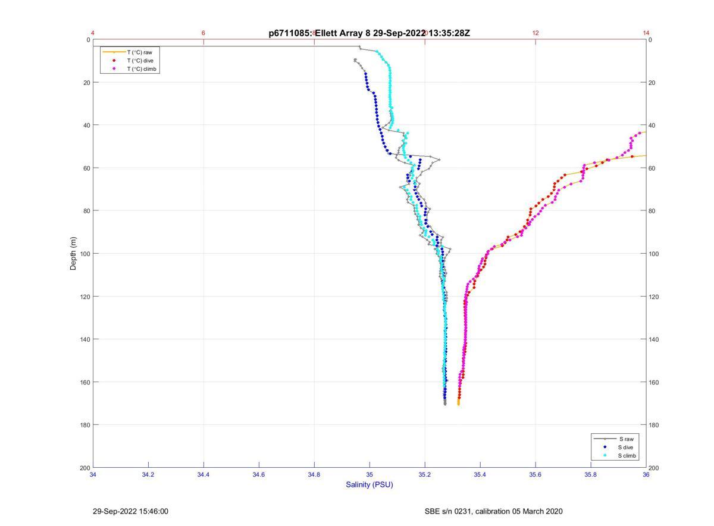Click the blue dot marker for S dive
This screenshot has height=526, width=714.
point(605,447)
